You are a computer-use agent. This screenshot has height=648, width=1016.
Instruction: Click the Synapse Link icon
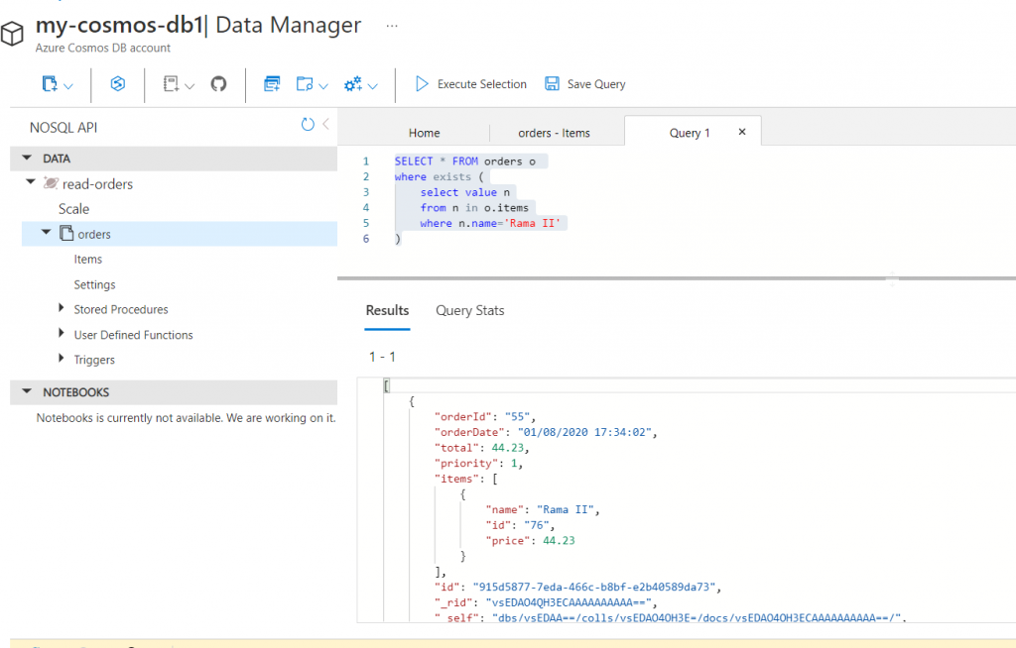coord(118,85)
